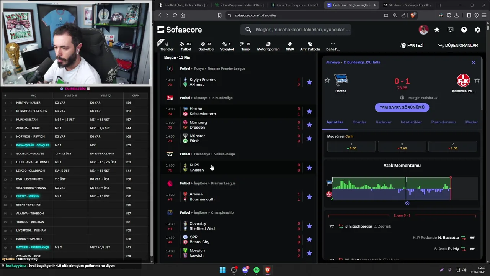Unfavorite the Nürnberg - Dresden match star
The width and height of the screenshot is (490, 276).
pos(309,125)
